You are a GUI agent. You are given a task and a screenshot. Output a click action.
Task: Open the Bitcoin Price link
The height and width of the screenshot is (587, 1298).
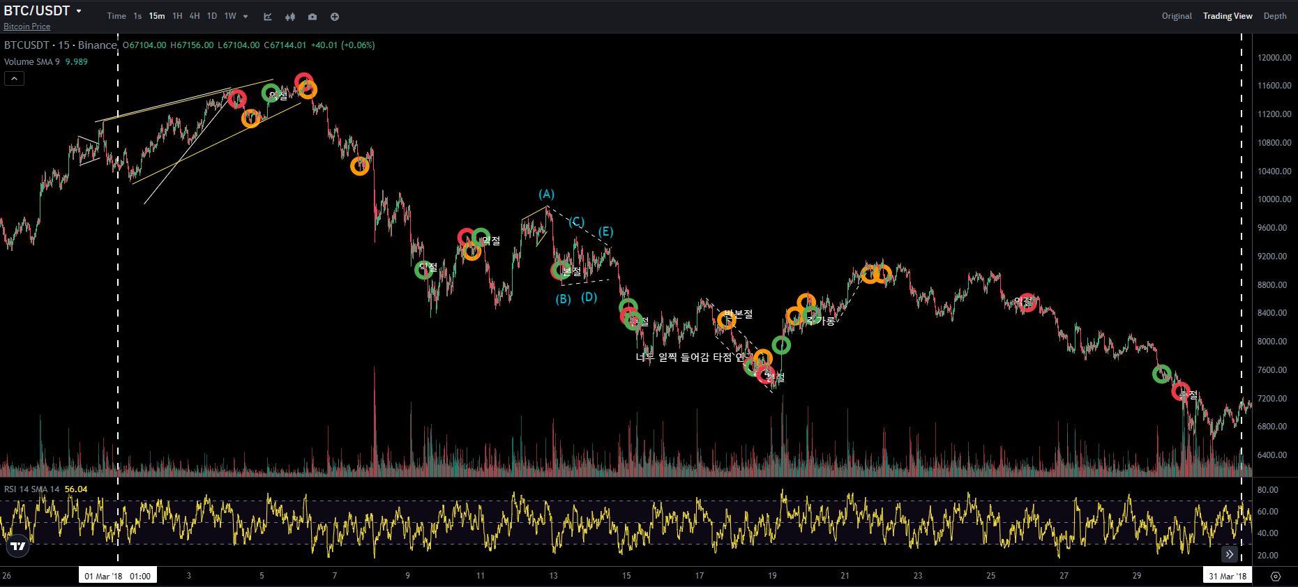point(27,26)
